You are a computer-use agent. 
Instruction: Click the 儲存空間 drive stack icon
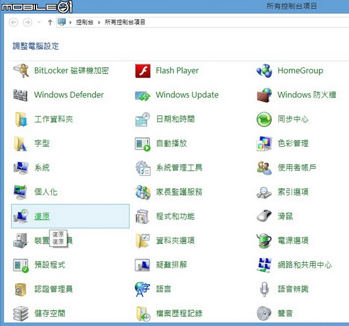pyautogui.click(x=21, y=314)
